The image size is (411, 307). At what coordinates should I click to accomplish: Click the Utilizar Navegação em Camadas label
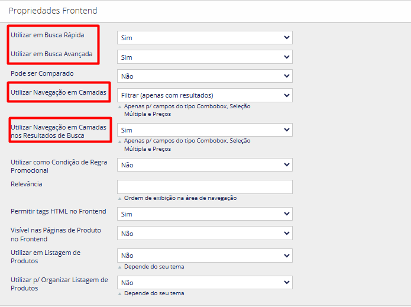59,92
